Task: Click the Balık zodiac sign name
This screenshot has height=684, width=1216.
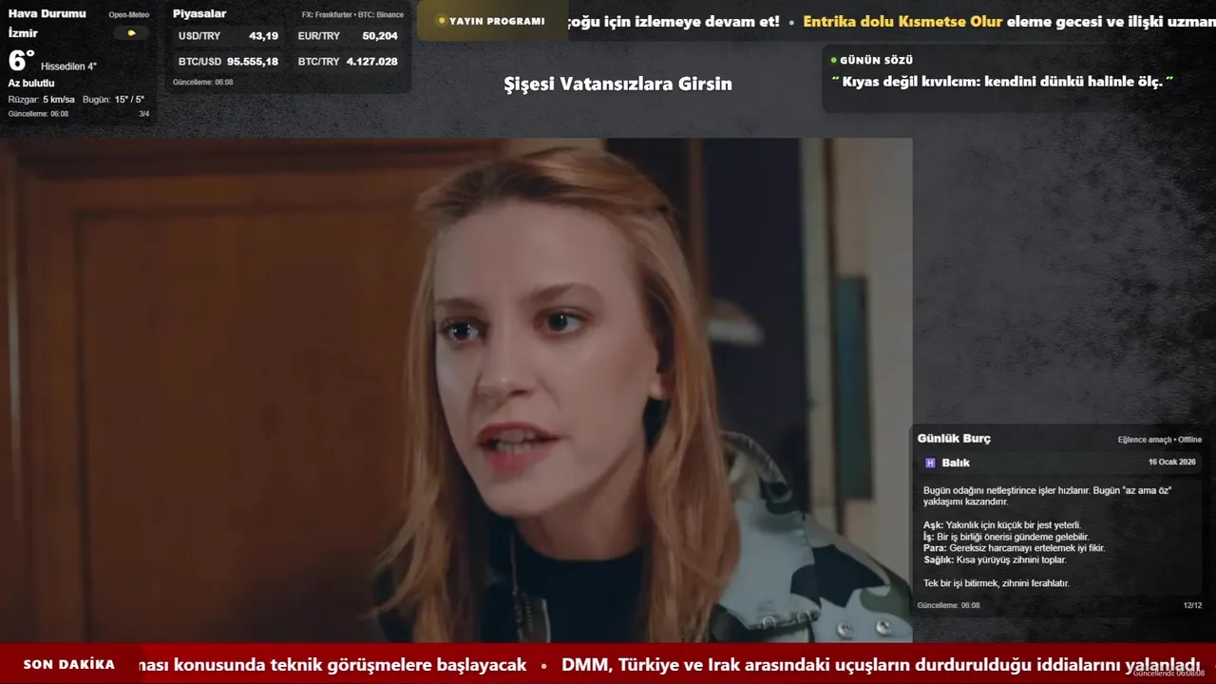Action: click(956, 463)
